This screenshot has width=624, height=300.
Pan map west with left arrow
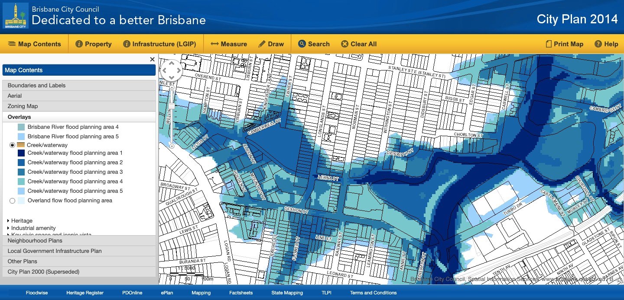click(164, 70)
